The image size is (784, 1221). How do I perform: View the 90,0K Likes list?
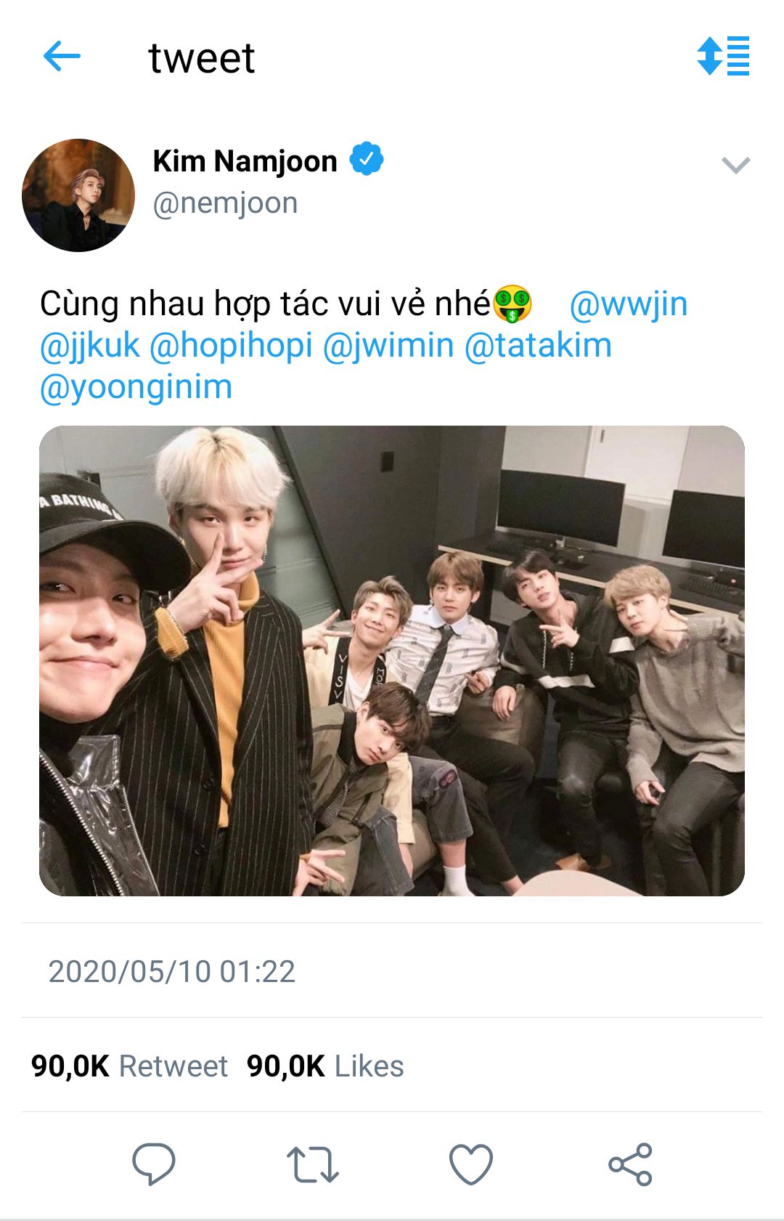pos(325,1066)
